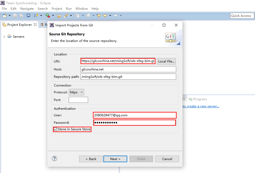Click the Save All toolbar icon
255x173 pixels.
pos(21,16)
